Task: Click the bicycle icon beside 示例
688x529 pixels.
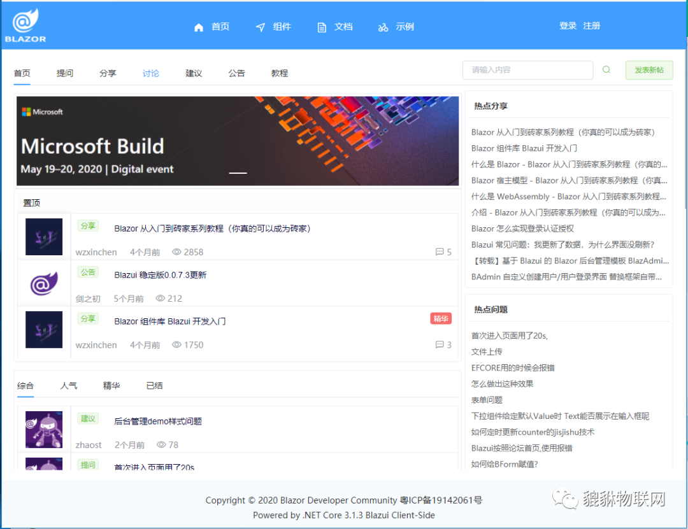Action: tap(383, 27)
